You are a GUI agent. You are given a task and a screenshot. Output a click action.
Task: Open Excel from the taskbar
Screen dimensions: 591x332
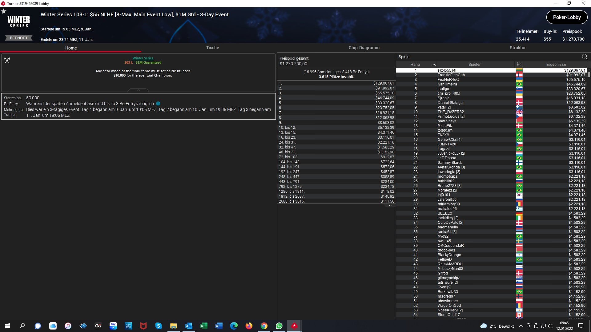204,326
